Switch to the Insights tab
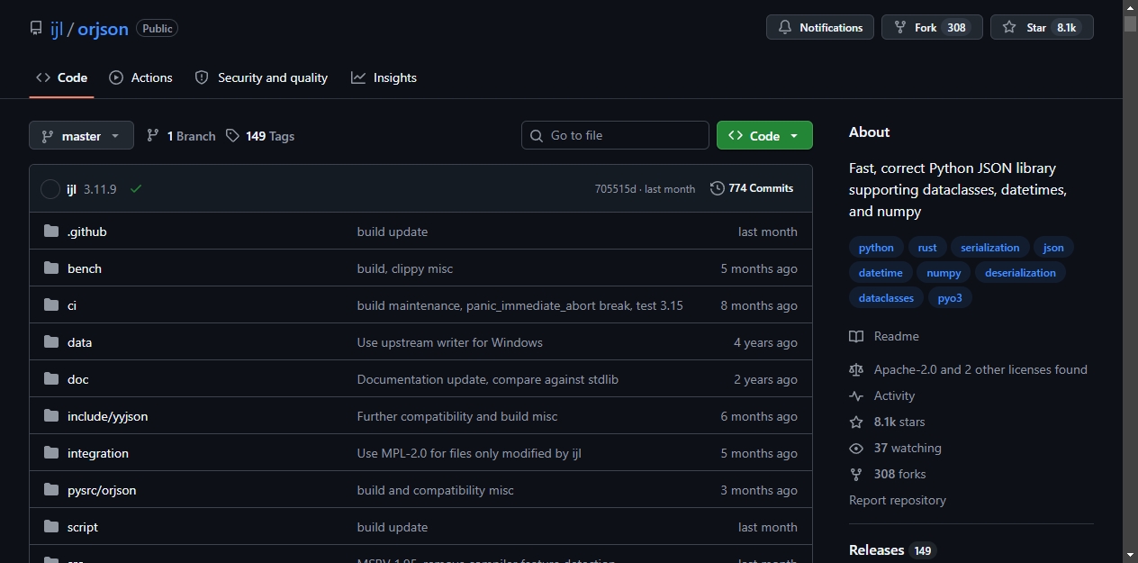Screen dimensions: 1138x563 [x=384, y=77]
